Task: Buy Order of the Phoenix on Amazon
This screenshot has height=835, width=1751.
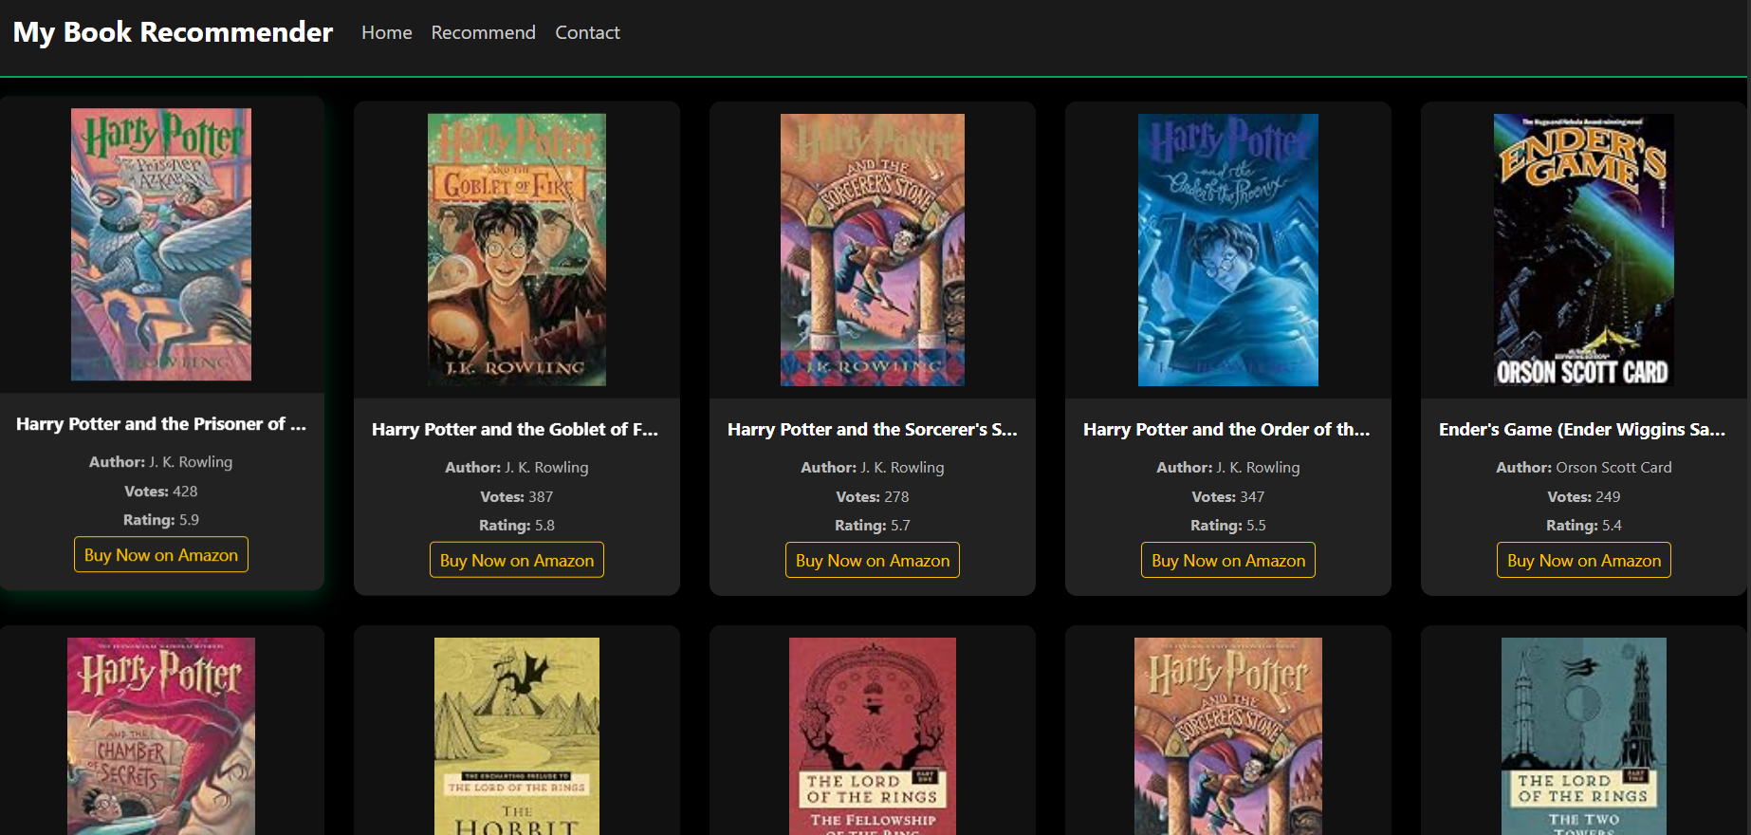Action: click(1228, 561)
